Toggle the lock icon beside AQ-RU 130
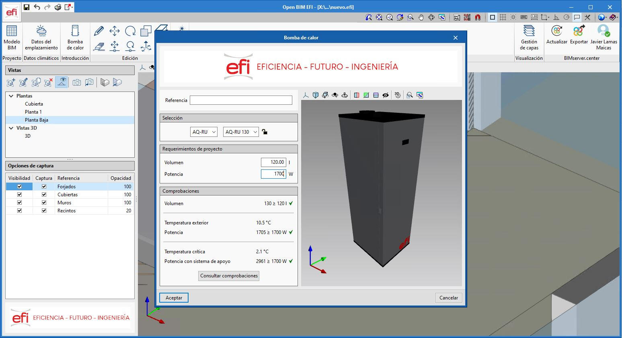The height and width of the screenshot is (338, 622). [265, 132]
